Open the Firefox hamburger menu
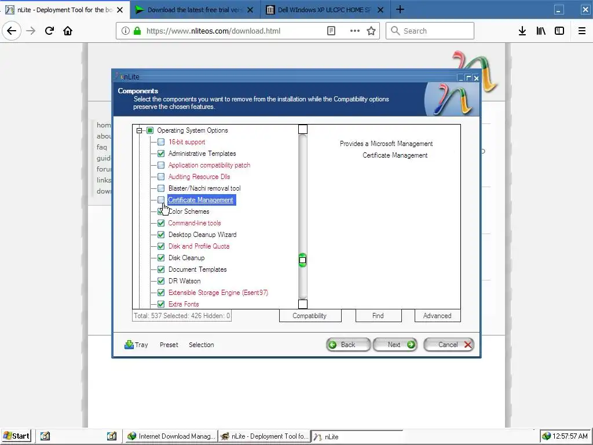 (582, 31)
